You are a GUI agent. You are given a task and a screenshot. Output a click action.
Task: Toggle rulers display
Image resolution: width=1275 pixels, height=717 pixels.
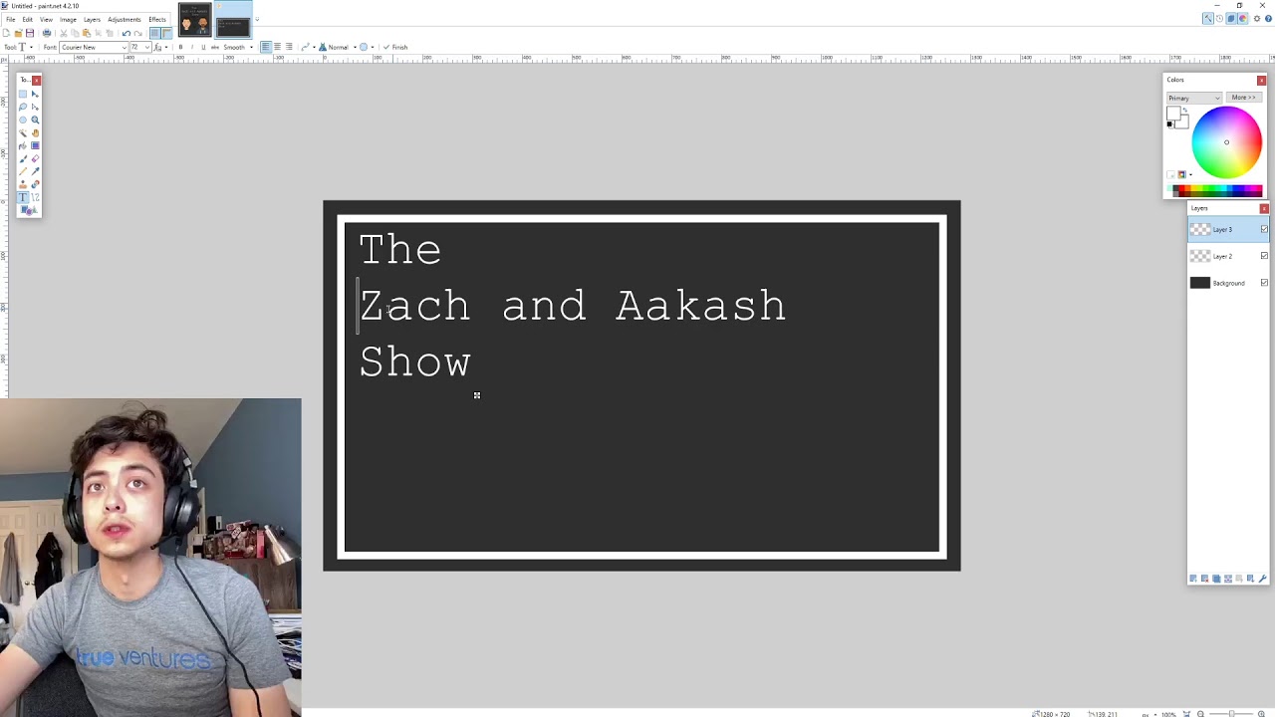click(166, 33)
